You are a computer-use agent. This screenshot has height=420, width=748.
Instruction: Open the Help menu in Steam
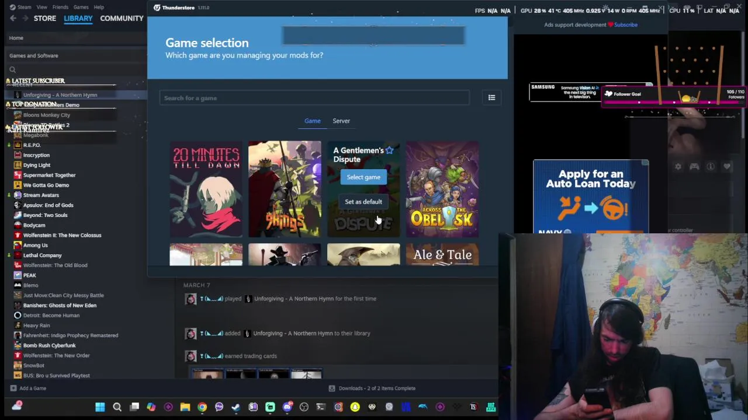(99, 7)
